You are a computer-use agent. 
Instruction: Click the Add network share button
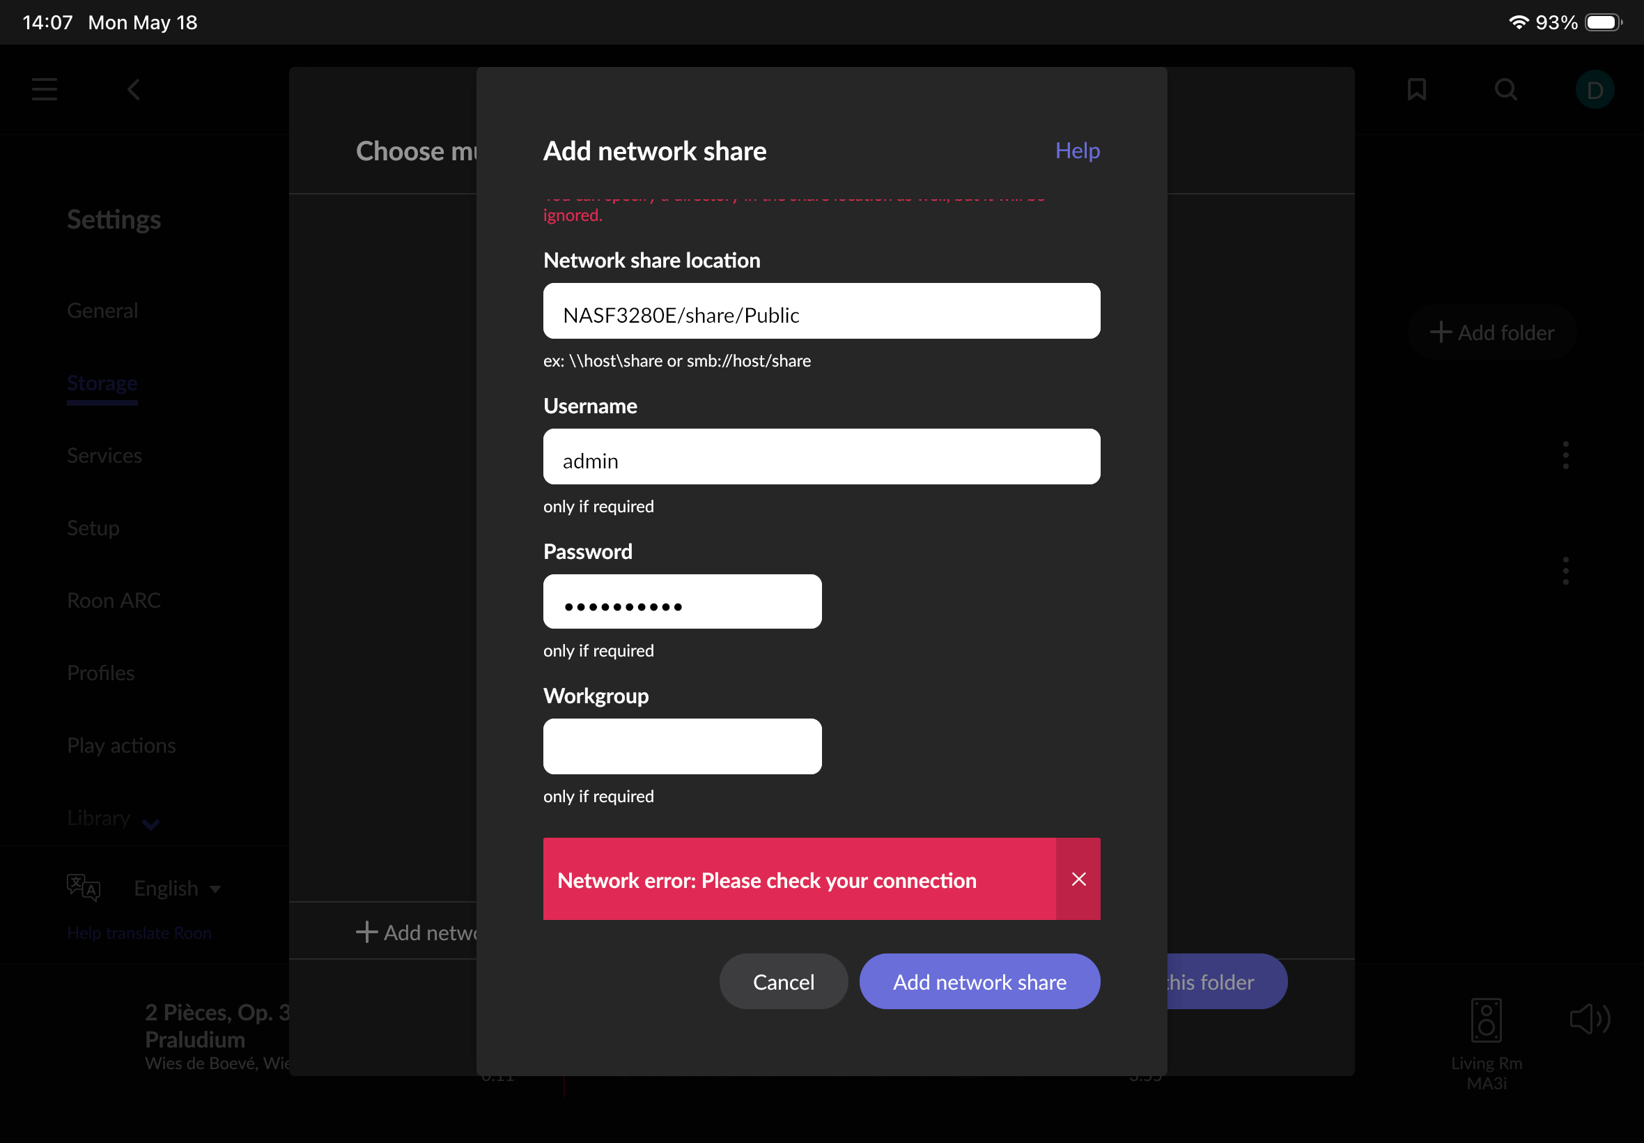click(979, 981)
